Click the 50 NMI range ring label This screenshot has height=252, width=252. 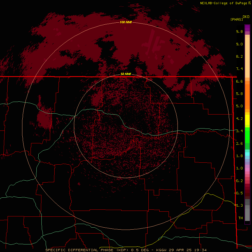[126, 74]
